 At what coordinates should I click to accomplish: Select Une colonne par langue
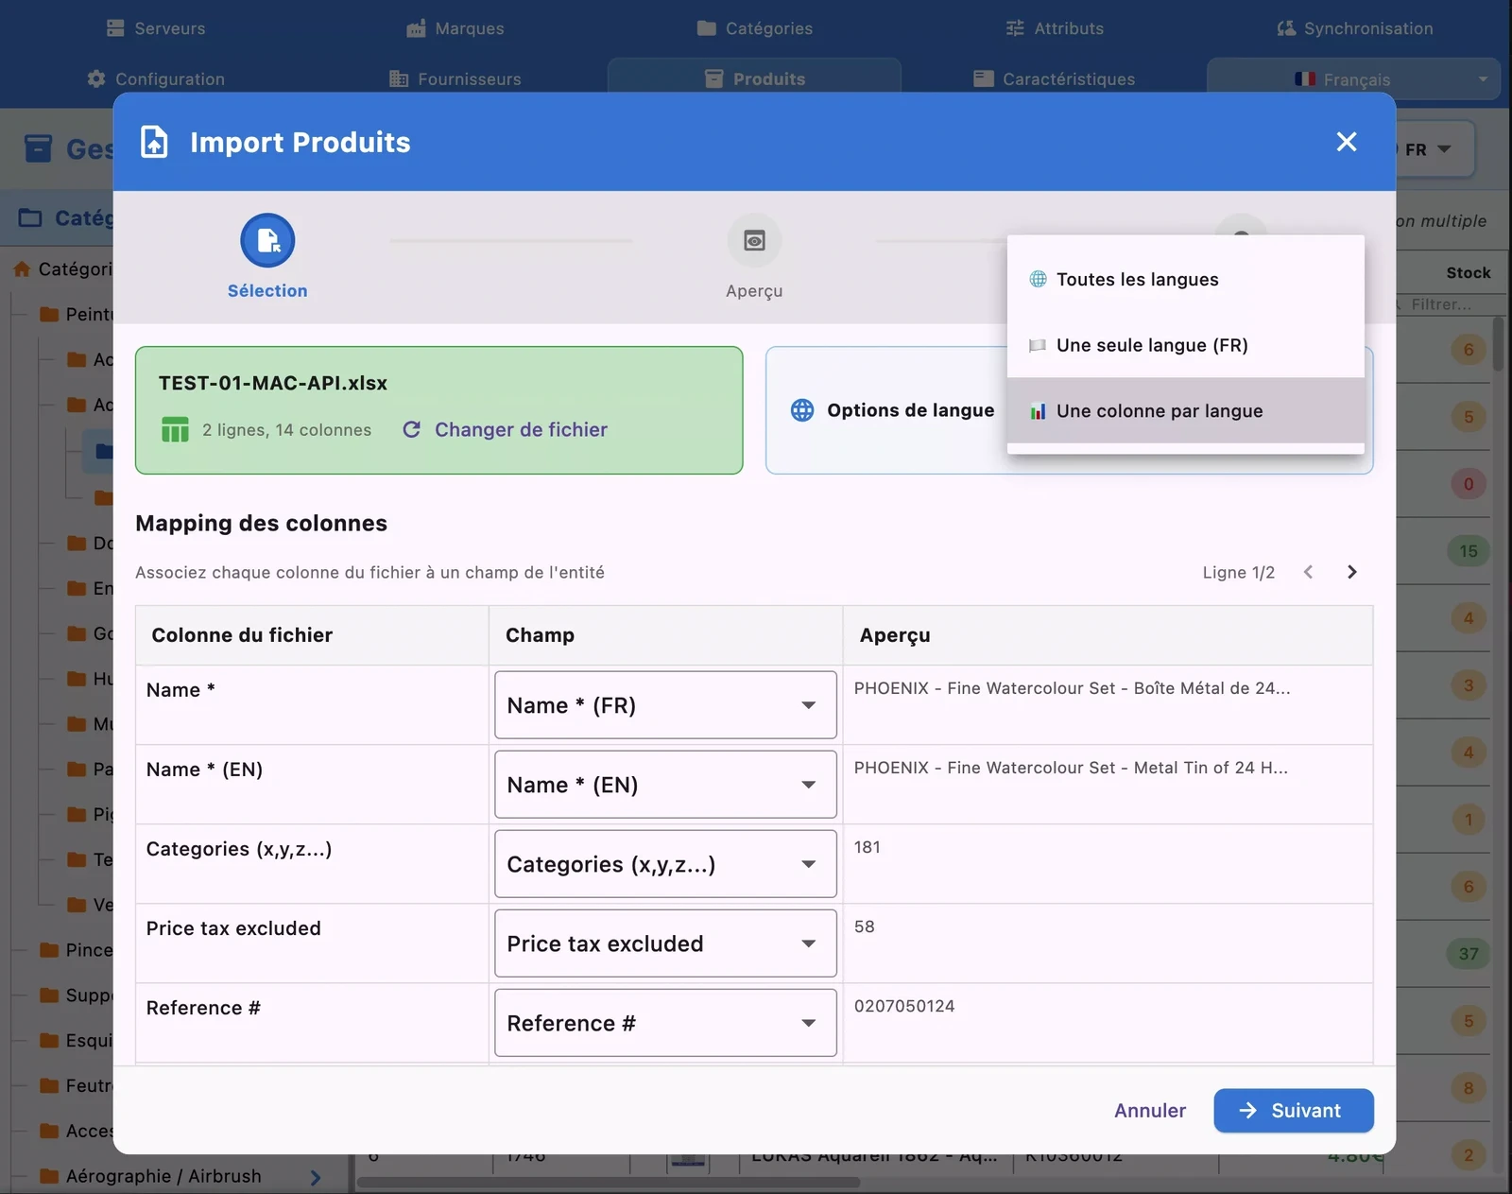(x=1160, y=410)
